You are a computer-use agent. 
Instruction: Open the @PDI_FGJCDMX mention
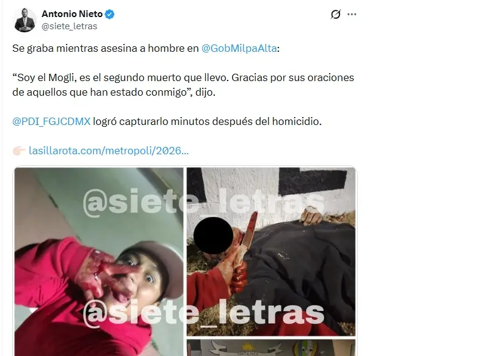[x=51, y=121]
